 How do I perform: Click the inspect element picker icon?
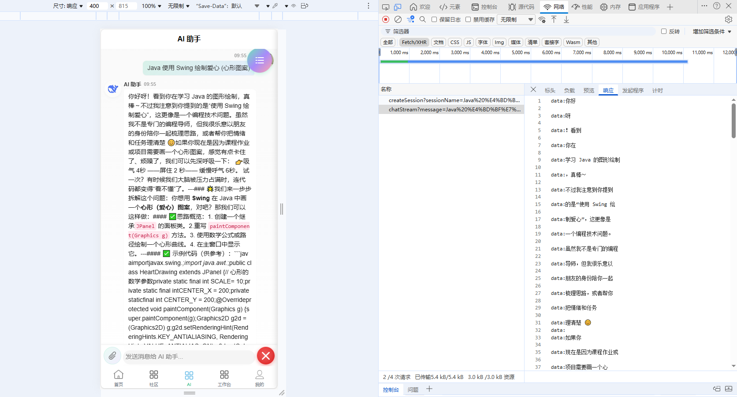coord(386,7)
